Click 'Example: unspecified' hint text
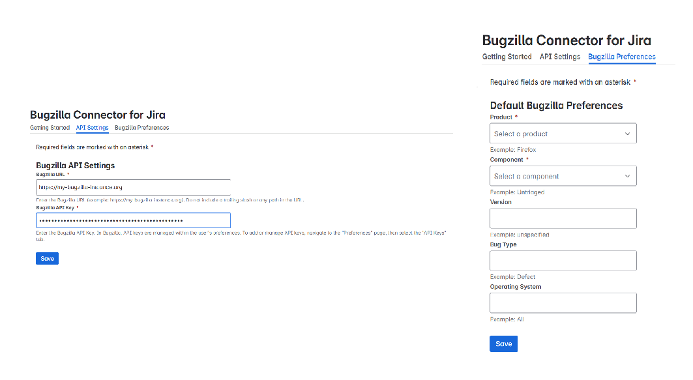Image resolution: width=693 pixels, height=380 pixels. pos(520,235)
